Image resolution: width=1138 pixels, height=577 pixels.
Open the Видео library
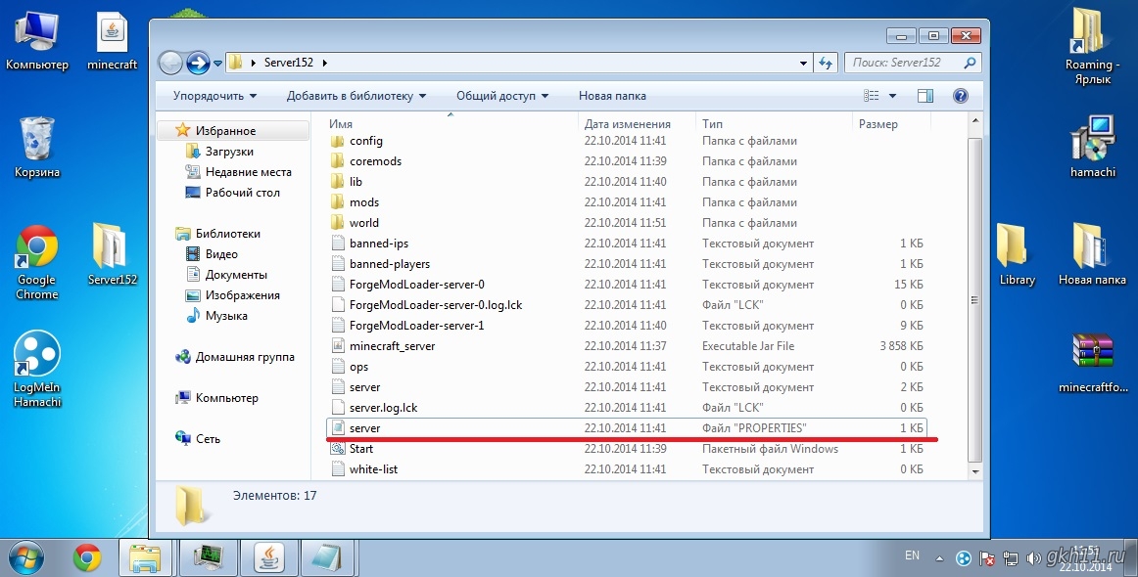click(x=220, y=253)
